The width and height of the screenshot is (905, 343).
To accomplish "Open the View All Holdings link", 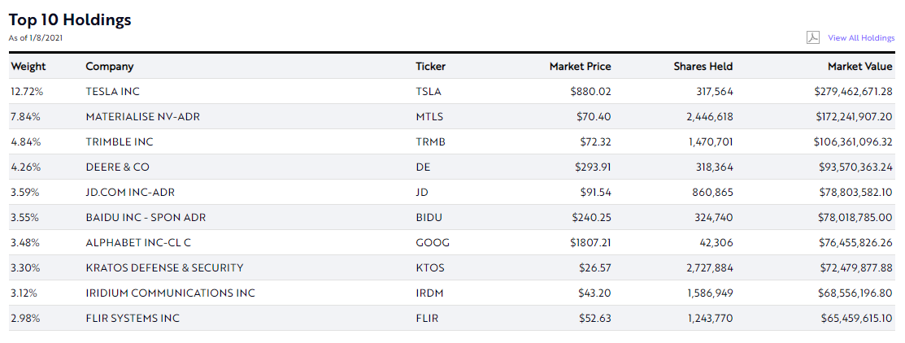I will coord(860,38).
